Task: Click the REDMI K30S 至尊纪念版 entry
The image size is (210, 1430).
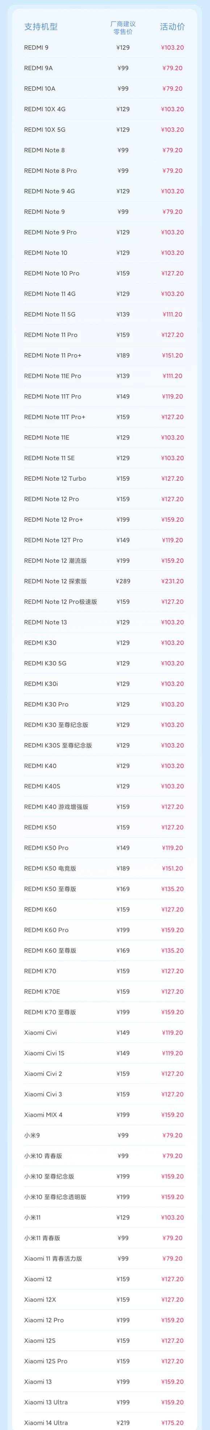Action: tap(58, 746)
